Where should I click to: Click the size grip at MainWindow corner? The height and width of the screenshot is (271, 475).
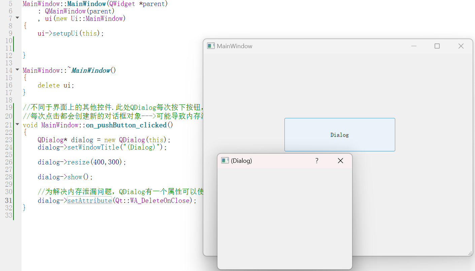click(470, 253)
